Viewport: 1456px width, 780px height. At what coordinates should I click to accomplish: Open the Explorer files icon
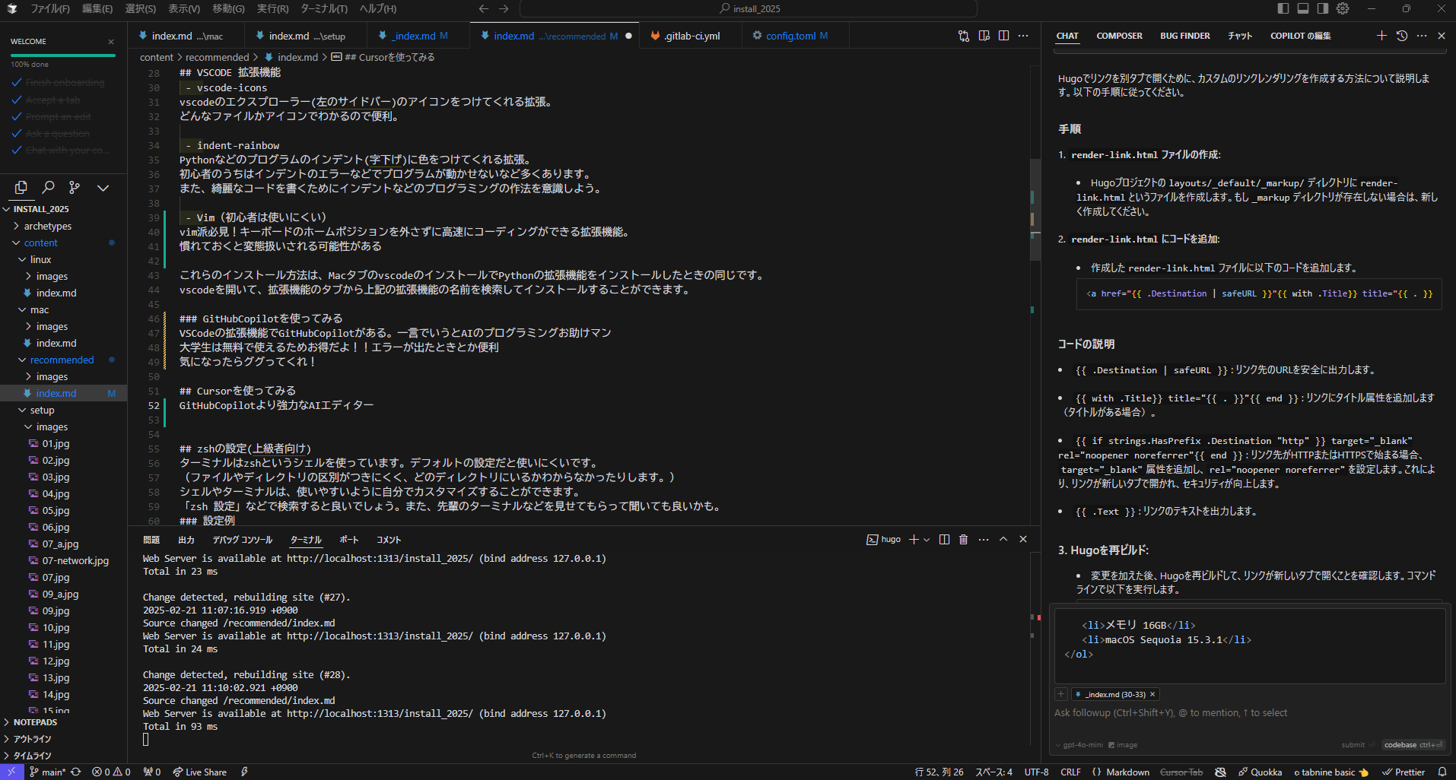tap(21, 187)
